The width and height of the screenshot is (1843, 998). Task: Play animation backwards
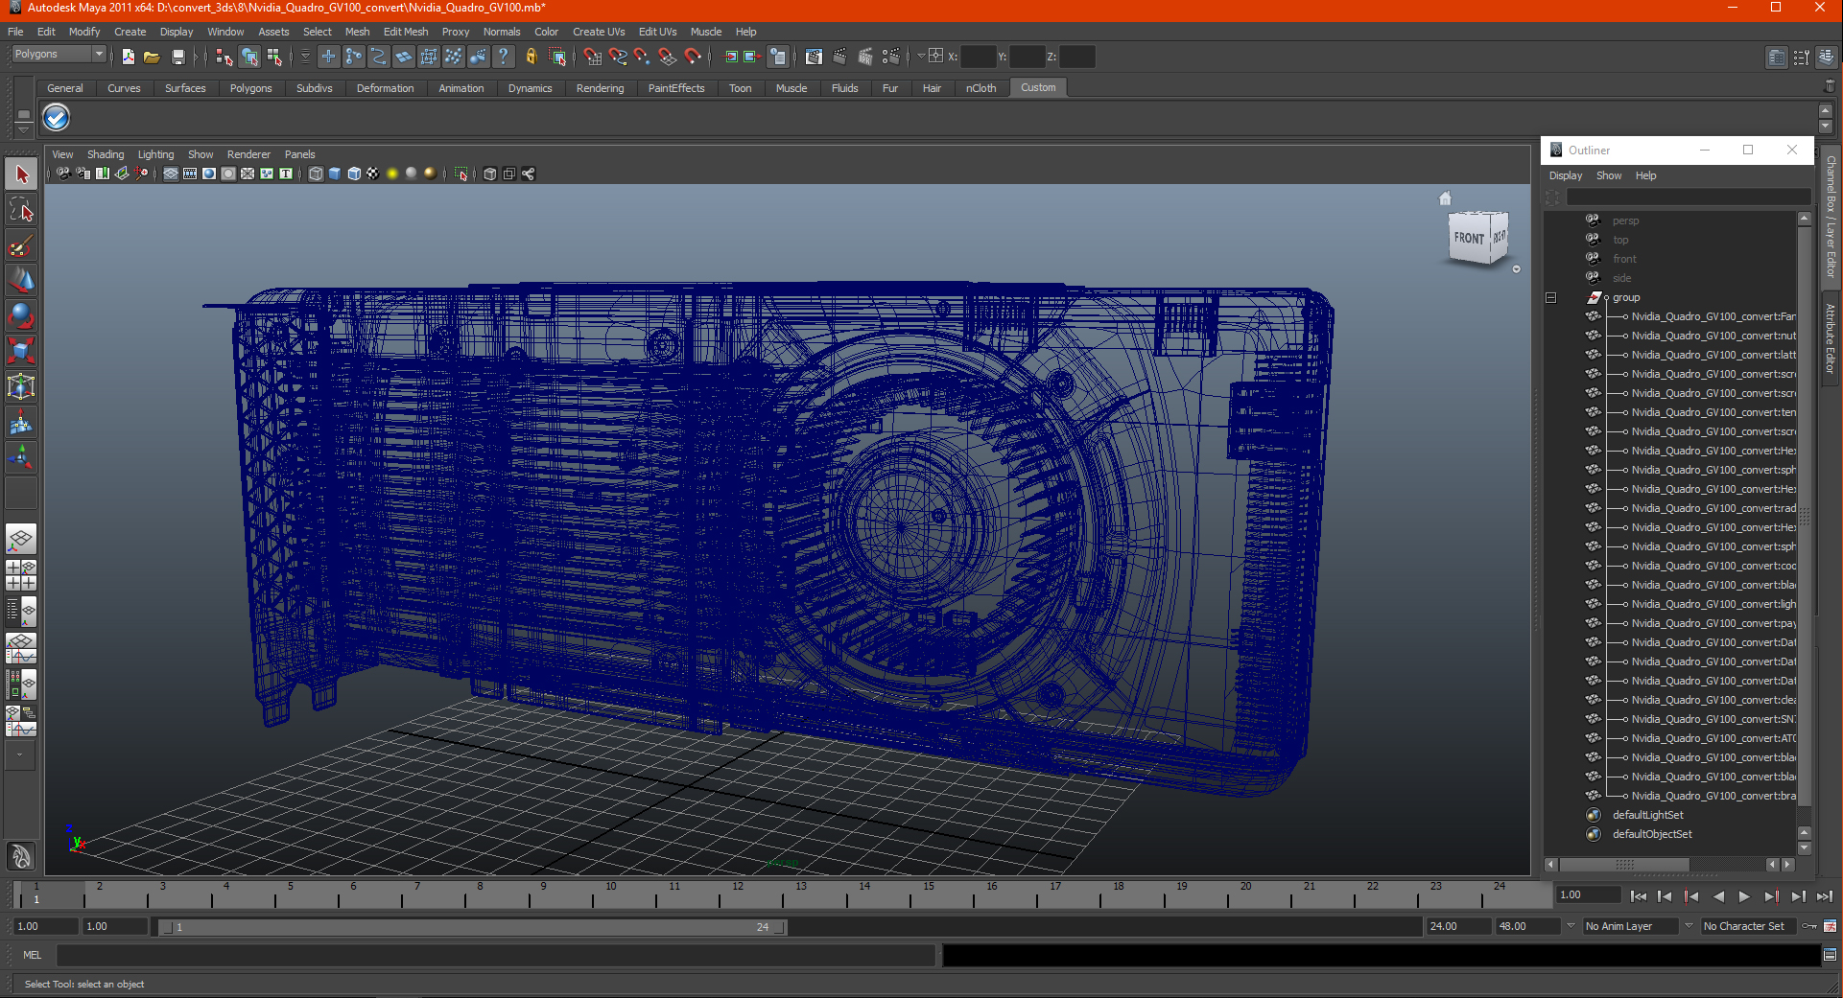tap(1718, 896)
